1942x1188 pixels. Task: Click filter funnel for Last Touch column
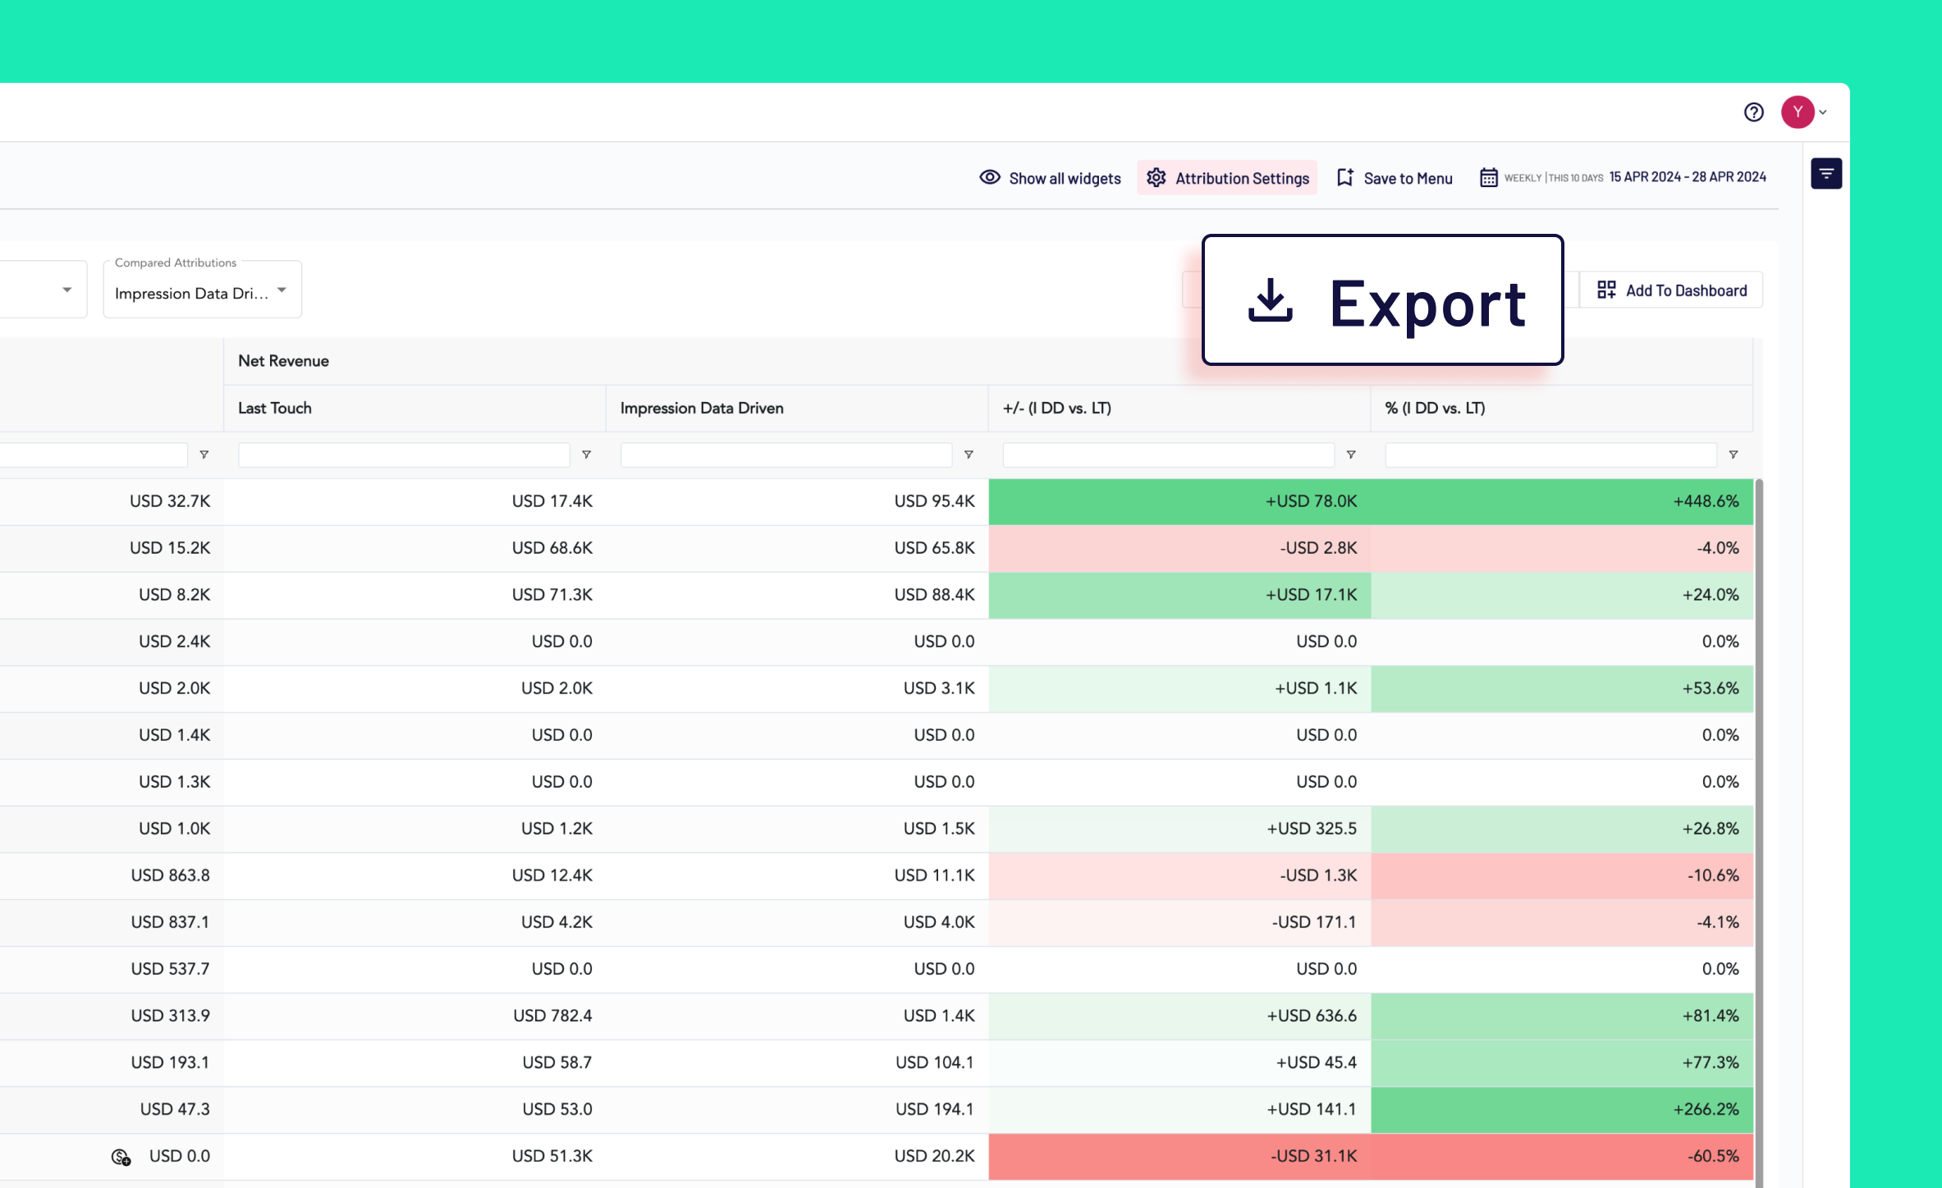point(586,455)
